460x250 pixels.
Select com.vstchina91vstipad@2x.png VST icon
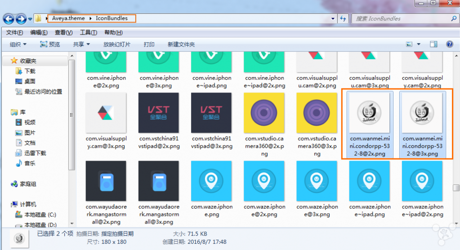pyautogui.click(x=159, y=113)
